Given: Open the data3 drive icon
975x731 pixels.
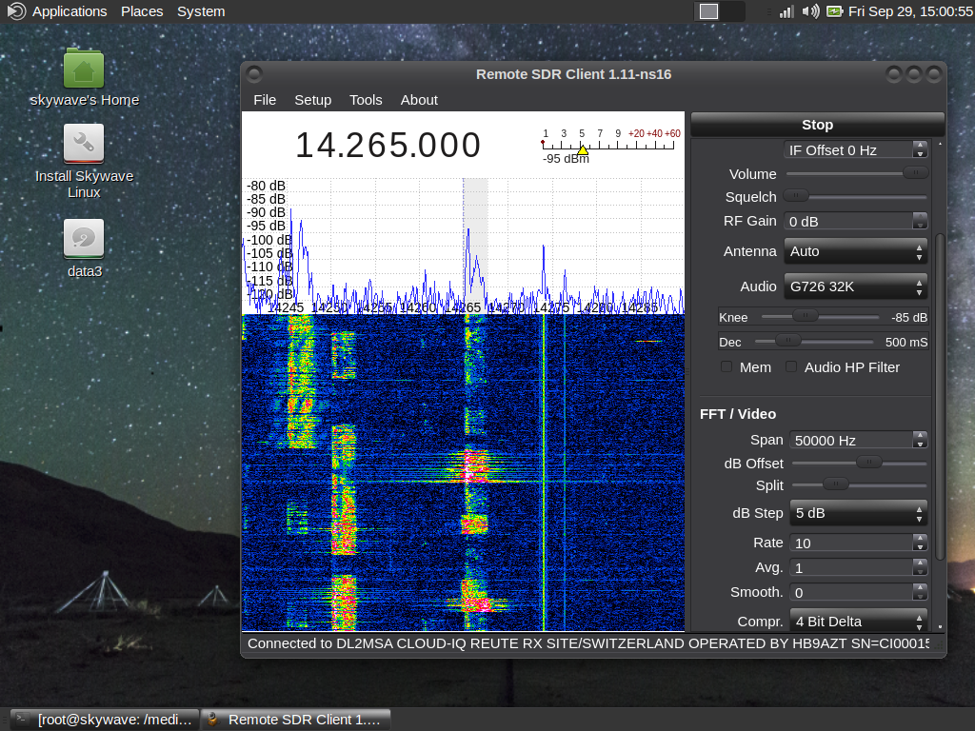Looking at the screenshot, I should pos(84,239).
